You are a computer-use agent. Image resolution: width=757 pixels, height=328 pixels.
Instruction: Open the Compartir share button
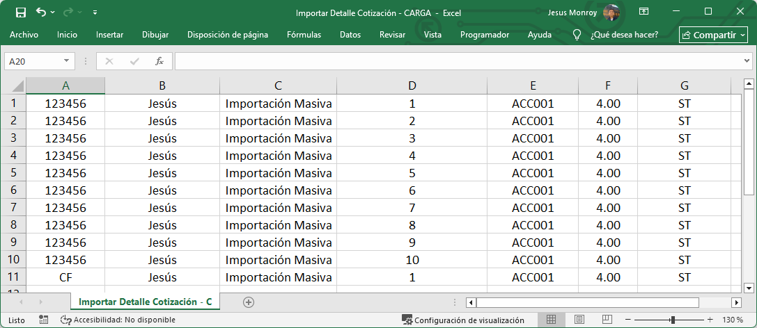[x=713, y=35]
